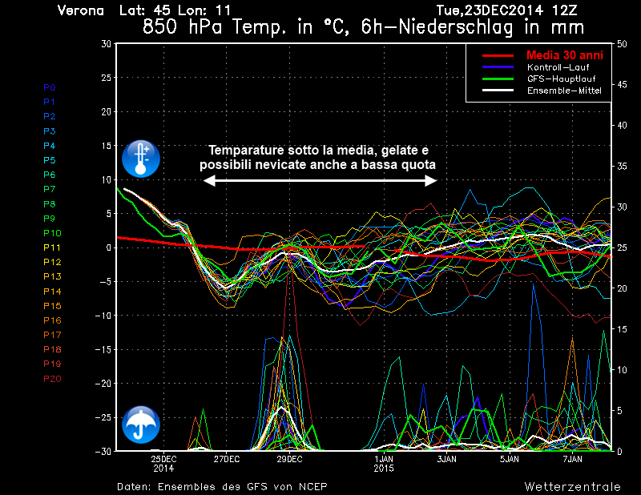Click the '5JAN' x-axis date label

click(510, 459)
